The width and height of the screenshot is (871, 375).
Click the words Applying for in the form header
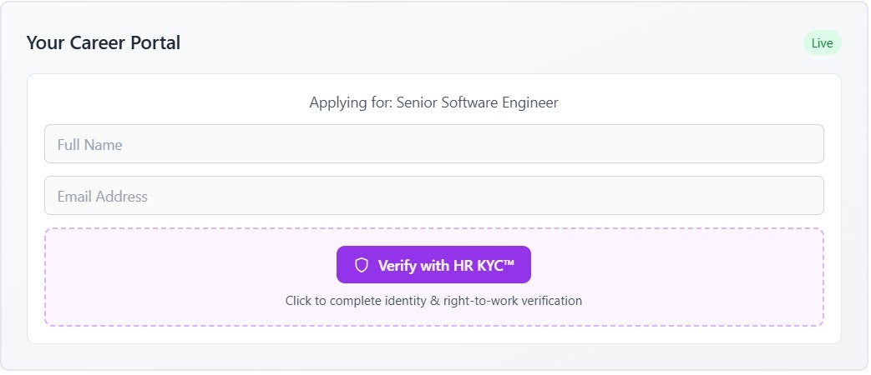click(350, 102)
